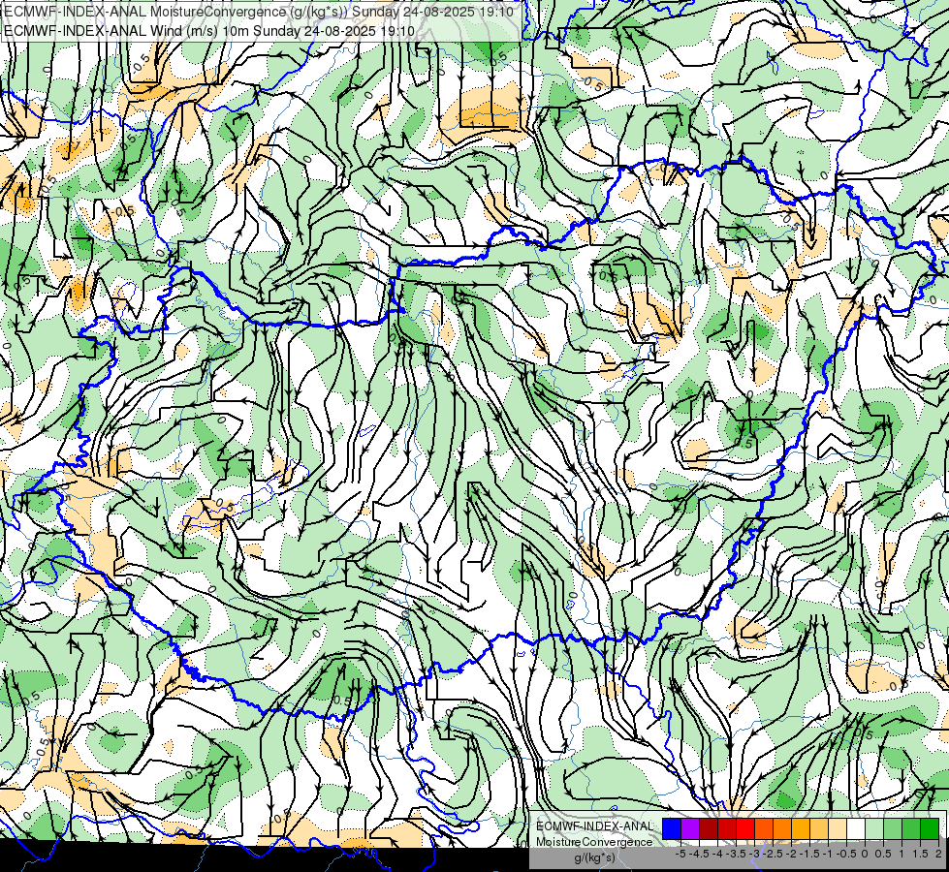Click 'ECMWF-INDEX-ANAL' label in the legend

(594, 826)
